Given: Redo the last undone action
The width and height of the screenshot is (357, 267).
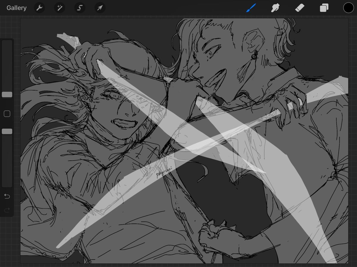Looking at the screenshot, I should click(7, 210).
